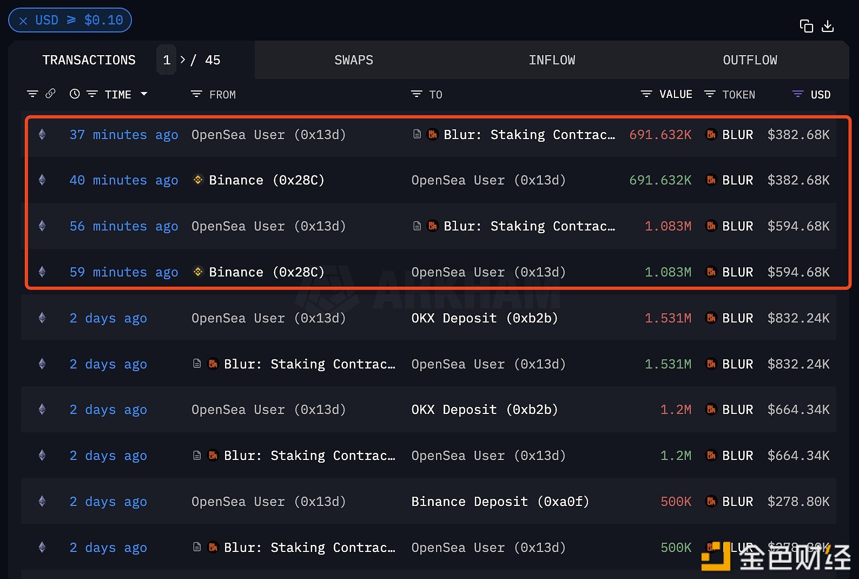Viewport: 859px width, 579px height.
Task: Click Blur: Staking Contract recipient, 37 minutes row
Action: click(x=529, y=135)
